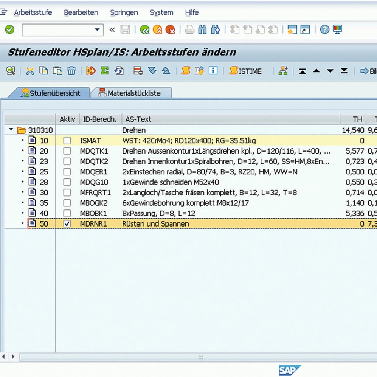Click the horizontal scrollbar track
Image resolution: width=377 pixels, height=377 pixels.
click(x=199, y=357)
